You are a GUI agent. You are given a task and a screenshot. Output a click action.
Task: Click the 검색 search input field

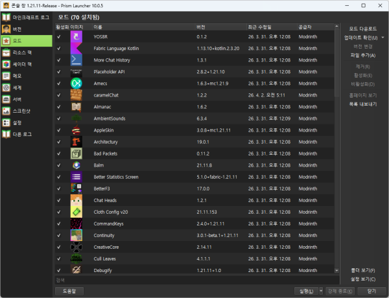click(197, 280)
